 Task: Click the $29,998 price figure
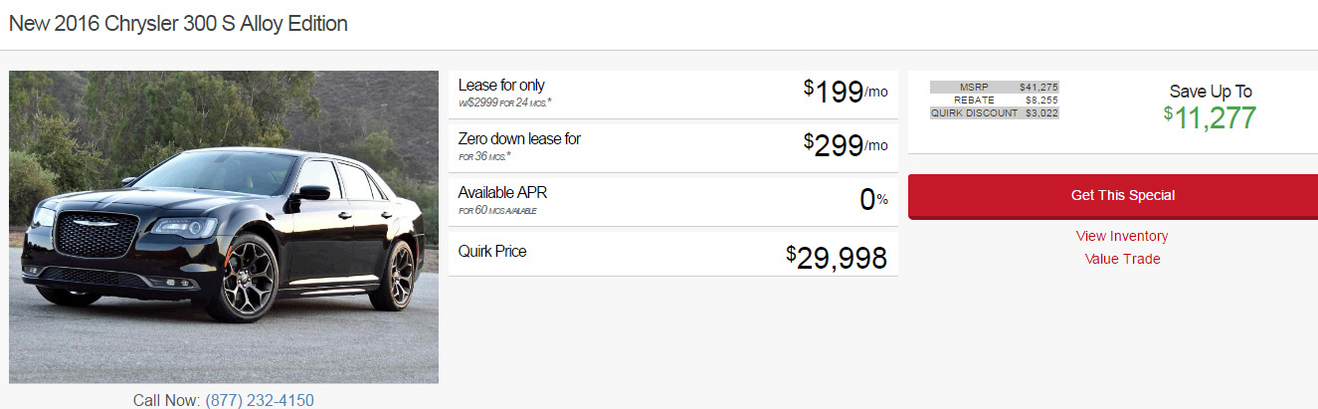(837, 258)
